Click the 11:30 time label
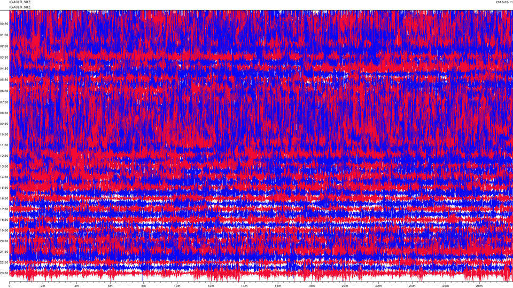This screenshot has height=288, width=513. [x=4, y=145]
